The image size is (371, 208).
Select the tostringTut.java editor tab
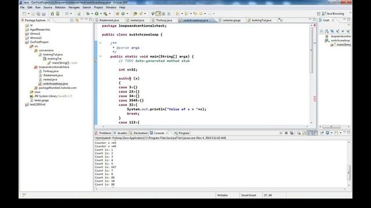pyautogui.click(x=261, y=20)
